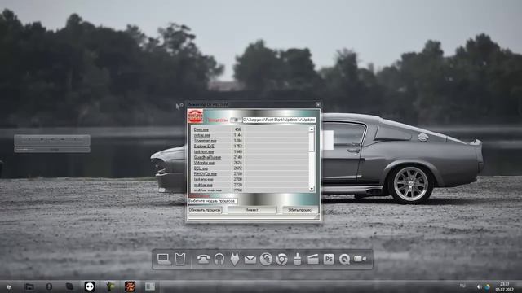This screenshot has width=522, height=293.
Task: Open the headphones icon in dock
Action: (x=219, y=259)
